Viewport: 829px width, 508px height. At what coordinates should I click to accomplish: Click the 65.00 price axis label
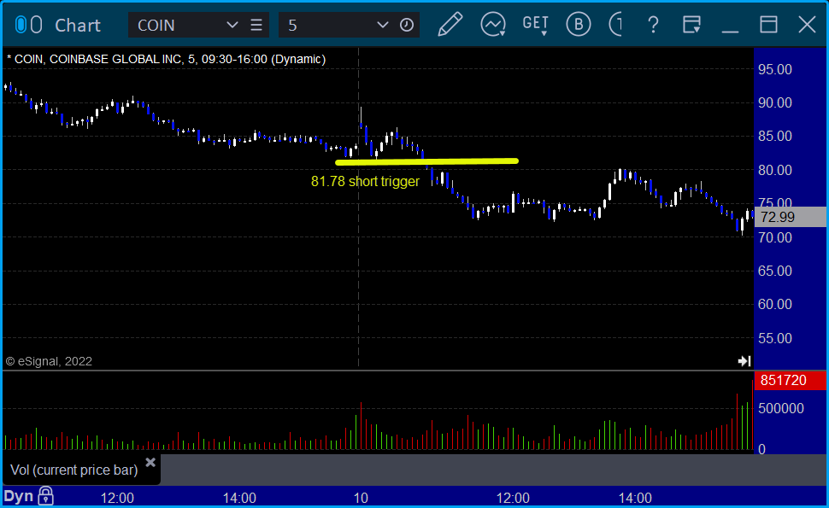point(775,271)
